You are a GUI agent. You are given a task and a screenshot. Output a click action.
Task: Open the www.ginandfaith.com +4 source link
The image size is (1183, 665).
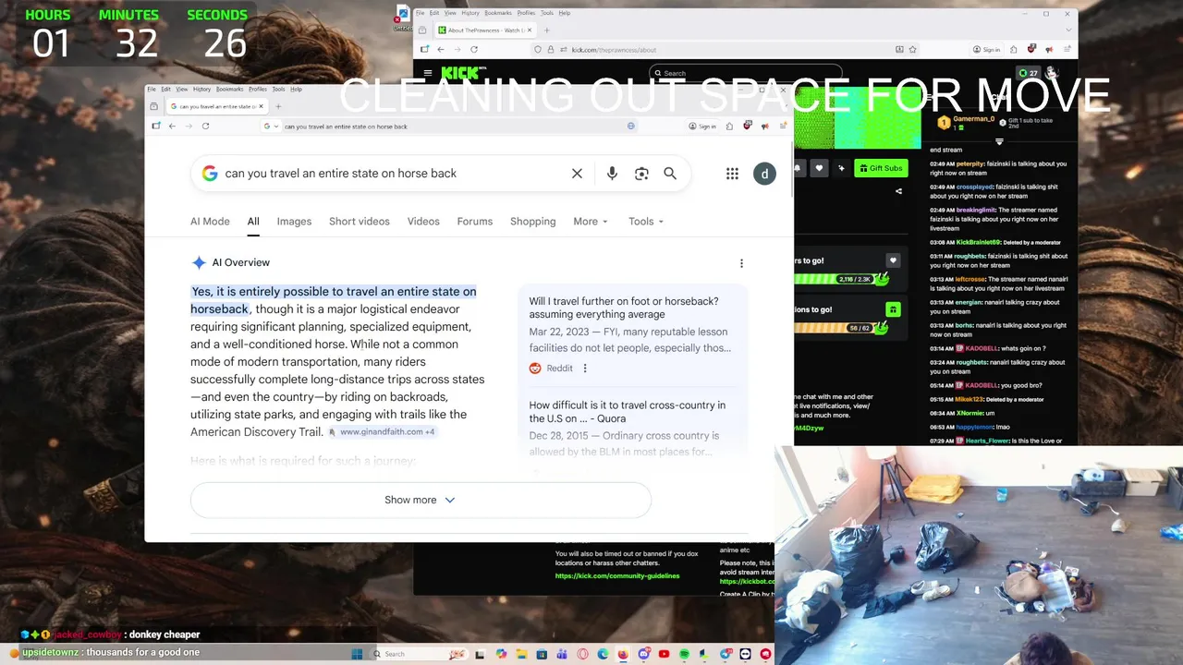tap(382, 432)
